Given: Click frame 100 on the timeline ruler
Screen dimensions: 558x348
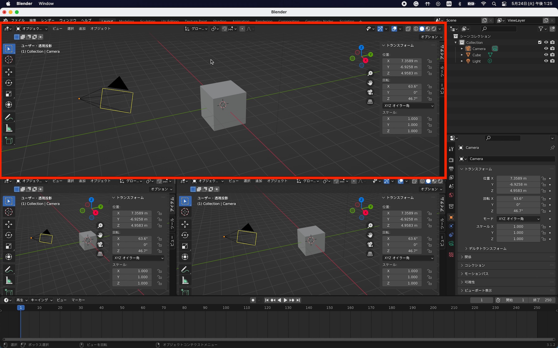Looking at the screenshot, I should (226, 308).
